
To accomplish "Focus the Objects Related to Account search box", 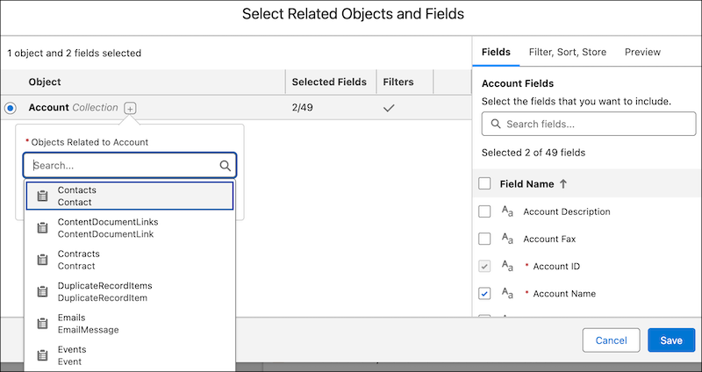I will pos(130,166).
